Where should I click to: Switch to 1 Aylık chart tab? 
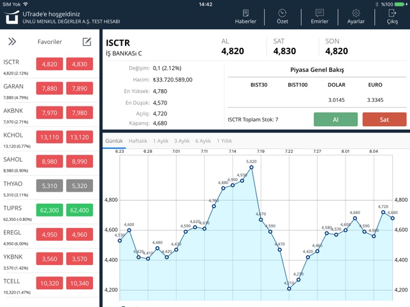[x=161, y=141]
